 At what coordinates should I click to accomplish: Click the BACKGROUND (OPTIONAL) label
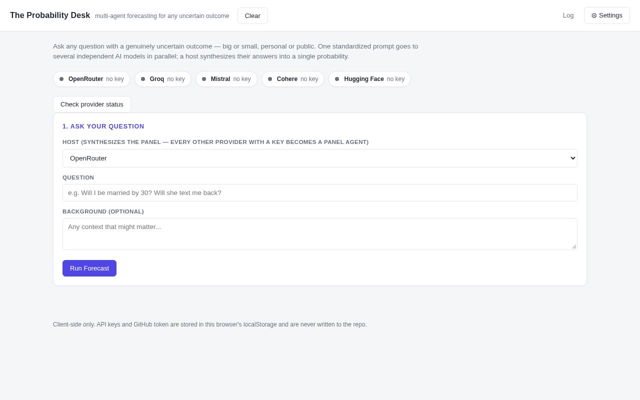[103, 211]
